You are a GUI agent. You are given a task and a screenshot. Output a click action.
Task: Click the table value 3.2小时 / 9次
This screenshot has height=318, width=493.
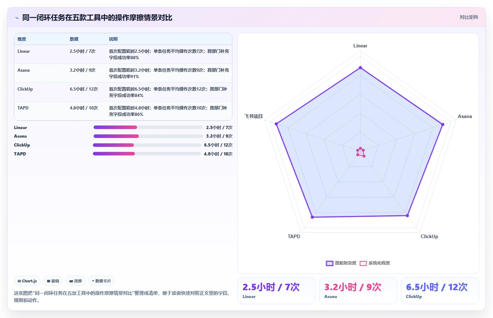pyautogui.click(x=82, y=70)
